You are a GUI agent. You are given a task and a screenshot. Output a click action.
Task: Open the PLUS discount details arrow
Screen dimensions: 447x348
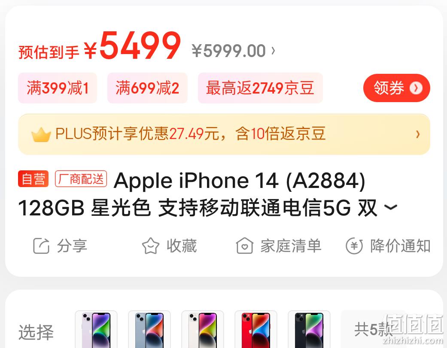418,134
